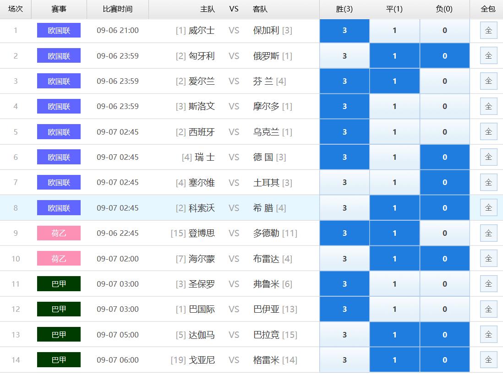Pick win (3) for 塞尔维 vs 土耳其
503x375 pixels.
[x=344, y=182]
